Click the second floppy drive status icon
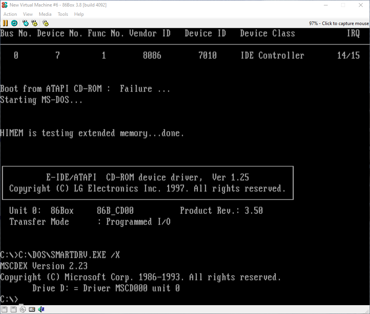The height and width of the screenshot is (314, 370). coord(13,309)
